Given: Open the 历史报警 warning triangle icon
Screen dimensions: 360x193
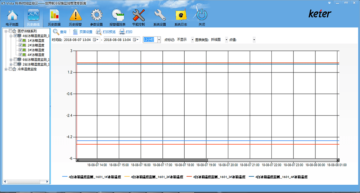Looking at the screenshot, I should click(x=76, y=16).
